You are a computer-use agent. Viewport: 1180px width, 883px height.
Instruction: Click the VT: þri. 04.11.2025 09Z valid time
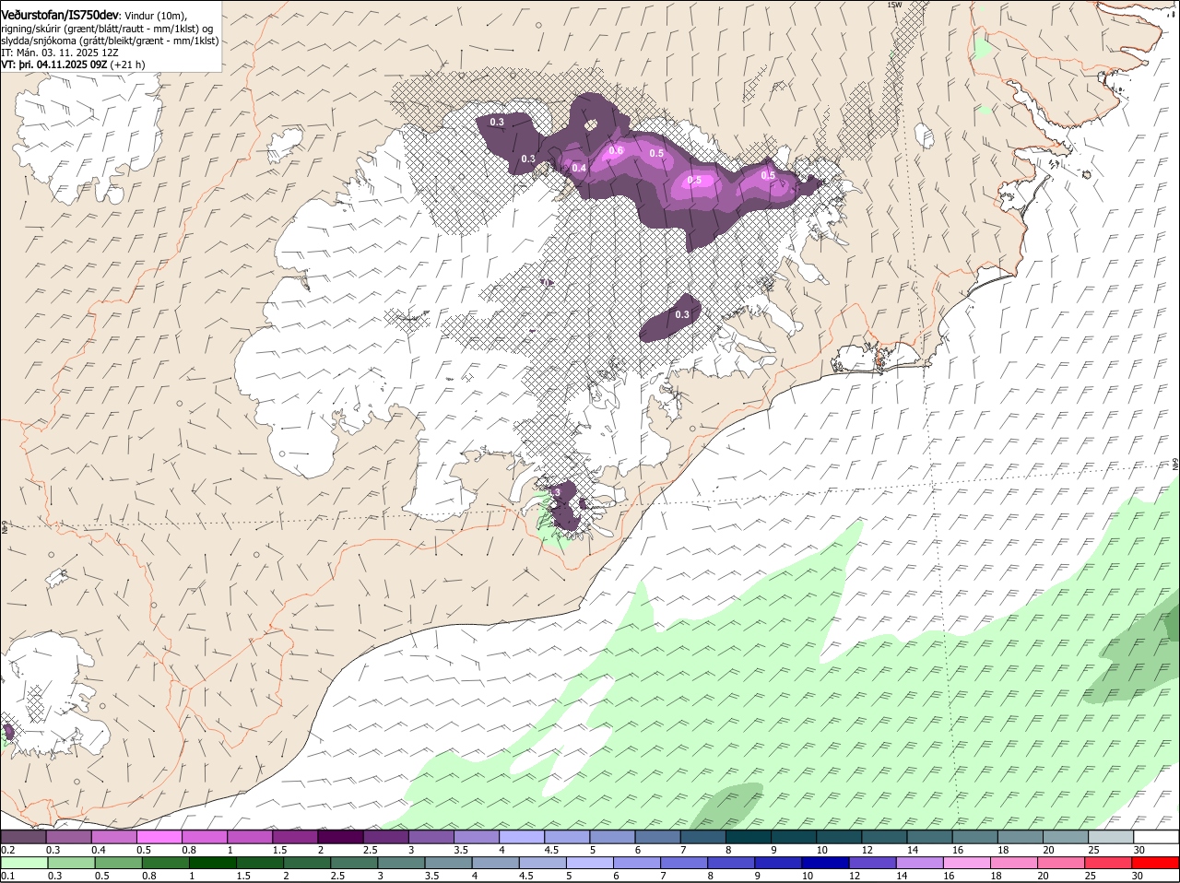pos(54,65)
